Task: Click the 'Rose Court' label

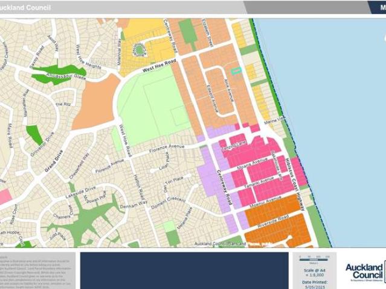Action: coord(13,214)
